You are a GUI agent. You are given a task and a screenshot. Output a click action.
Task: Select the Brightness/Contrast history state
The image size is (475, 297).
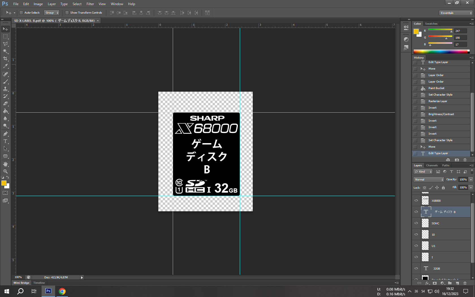441,114
